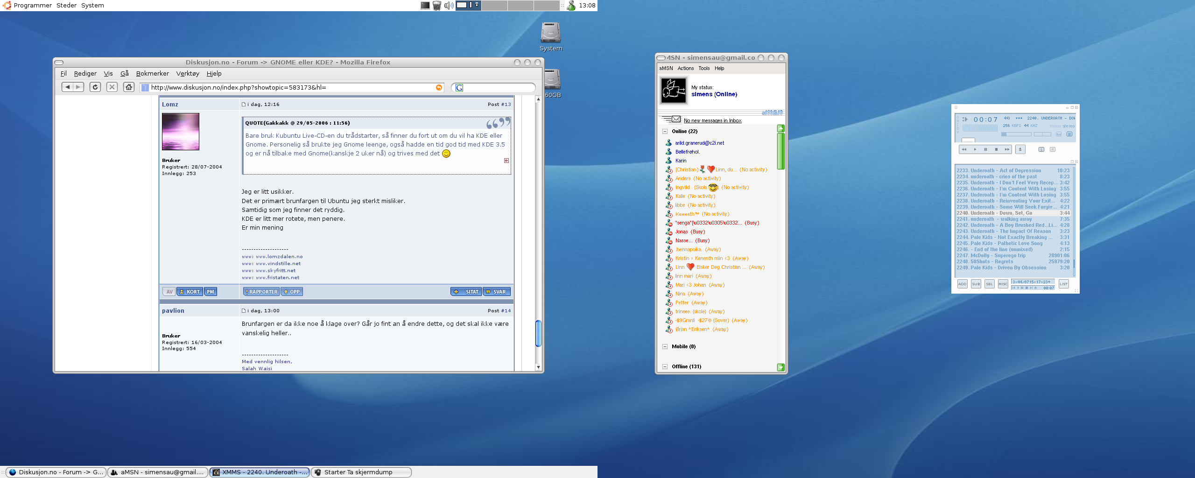Open the Firefox home page
This screenshot has height=478, width=1195.
tap(129, 87)
